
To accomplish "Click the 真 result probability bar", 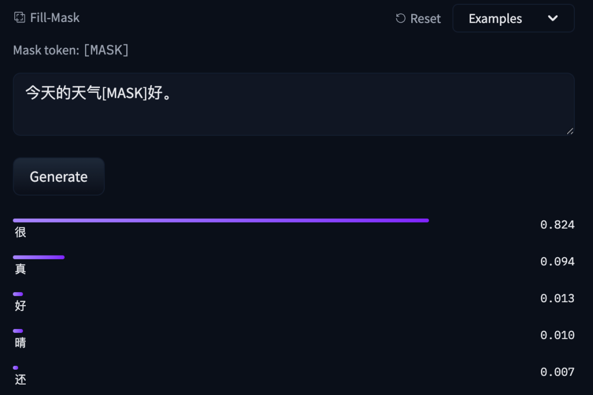I will (38, 257).
